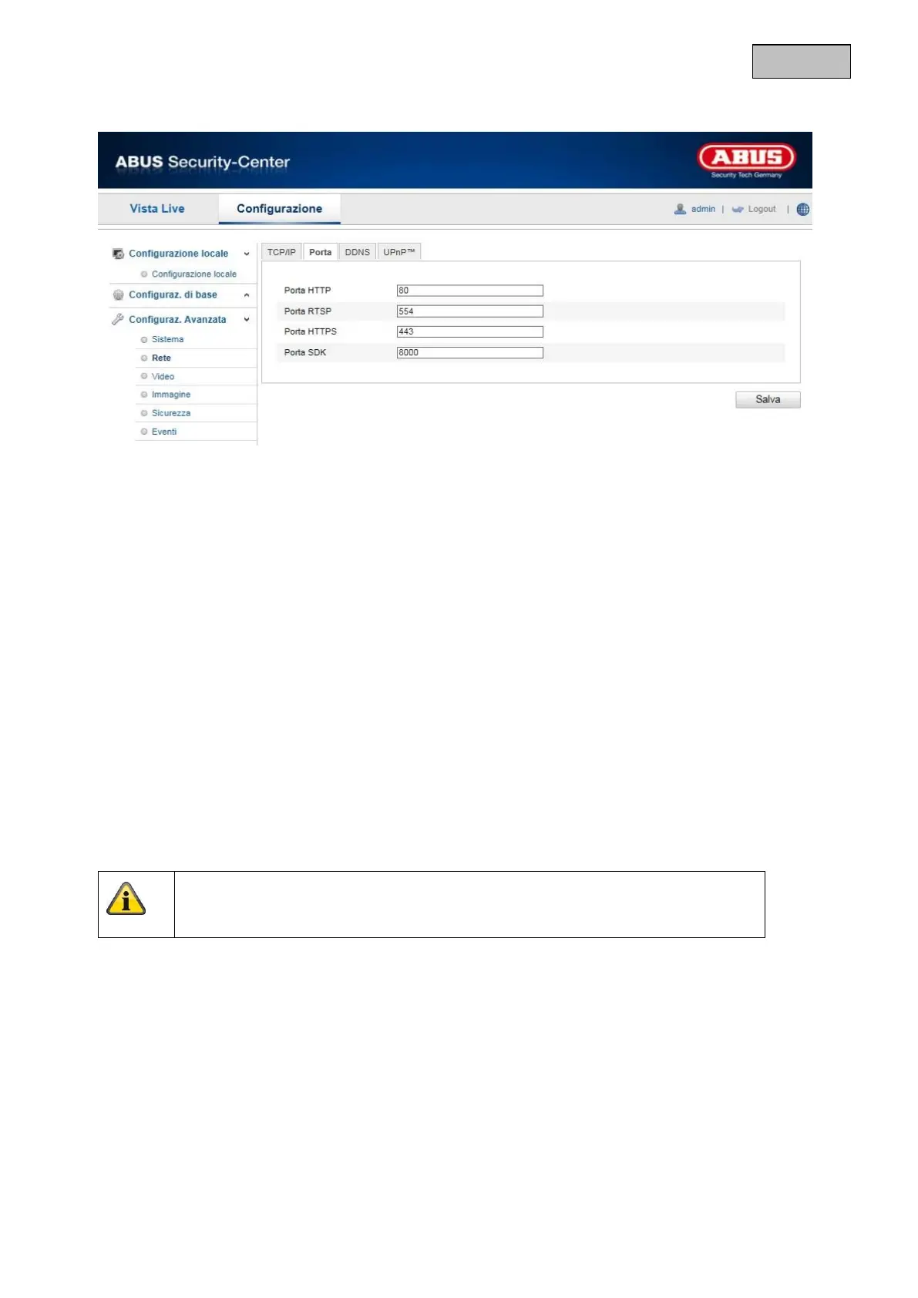Click the admin user icon
The width and height of the screenshot is (918, 1298).
point(680,209)
